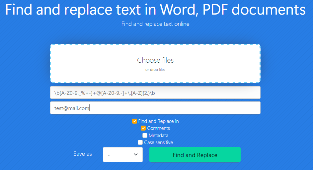Click the Case sensitive label text
313x170 pixels.
click(x=158, y=142)
